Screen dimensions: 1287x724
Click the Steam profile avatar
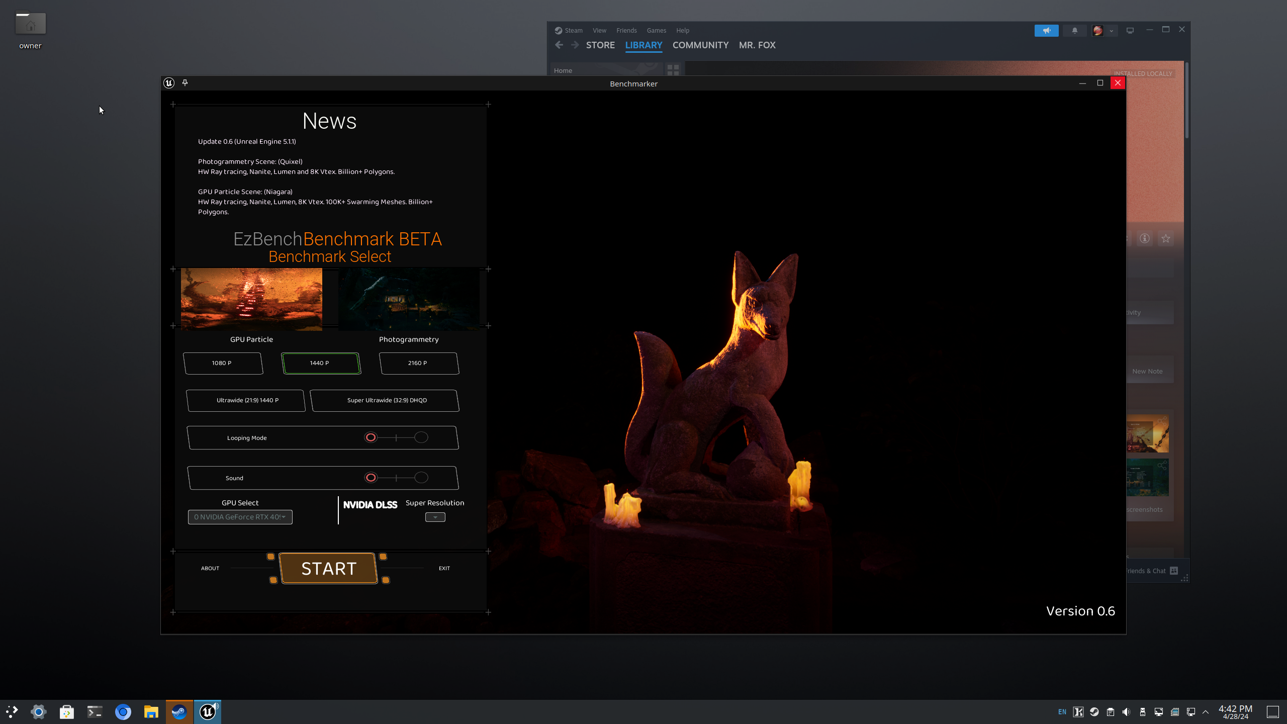coord(1098,31)
